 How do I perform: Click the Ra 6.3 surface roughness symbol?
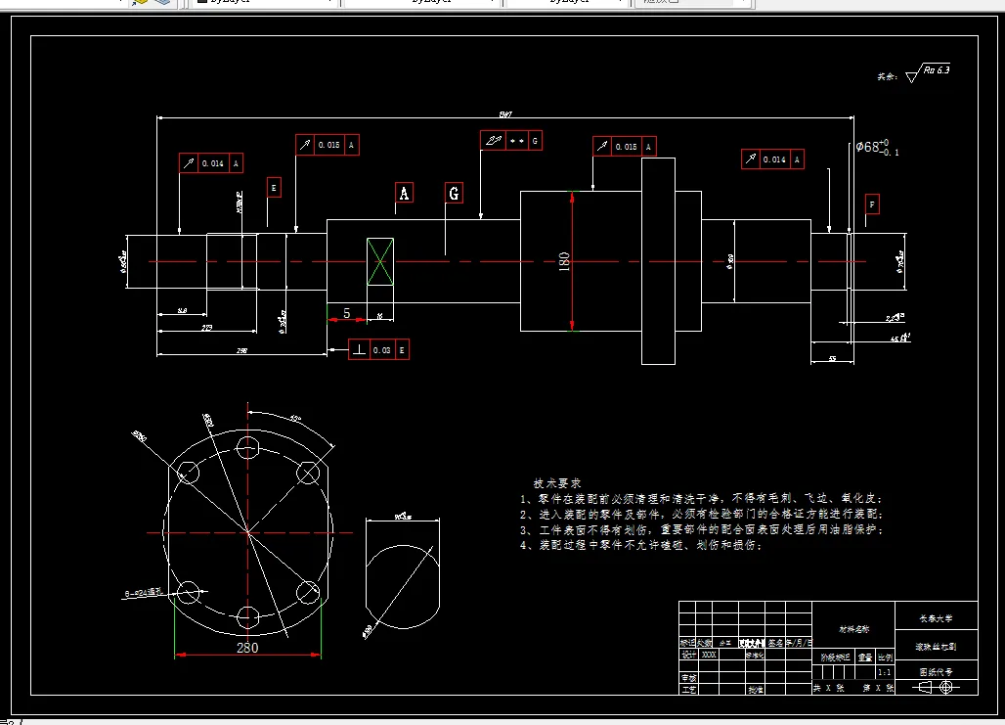(x=928, y=73)
